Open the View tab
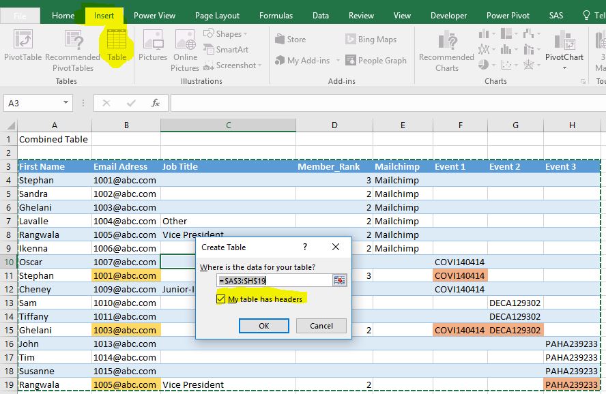606x394 pixels. point(402,16)
